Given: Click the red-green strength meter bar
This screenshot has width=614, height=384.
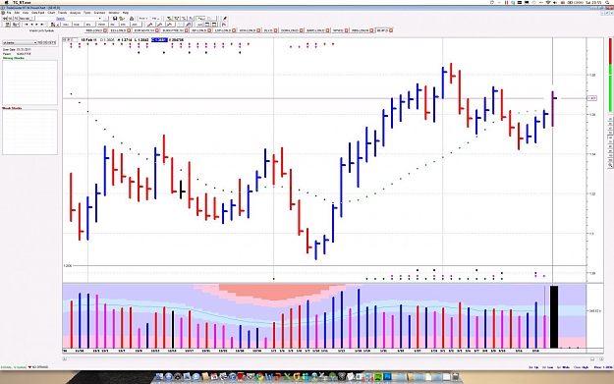Looking at the screenshot, I should pos(610,75).
